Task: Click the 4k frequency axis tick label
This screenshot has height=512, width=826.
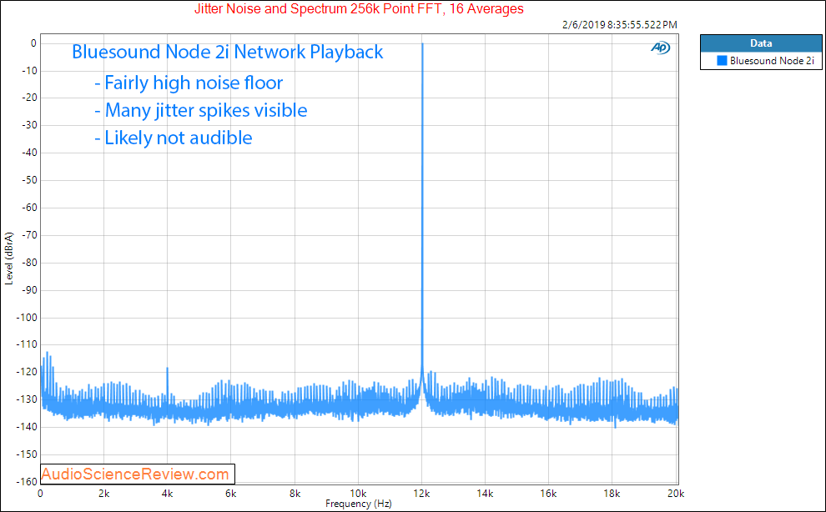Action: (168, 494)
